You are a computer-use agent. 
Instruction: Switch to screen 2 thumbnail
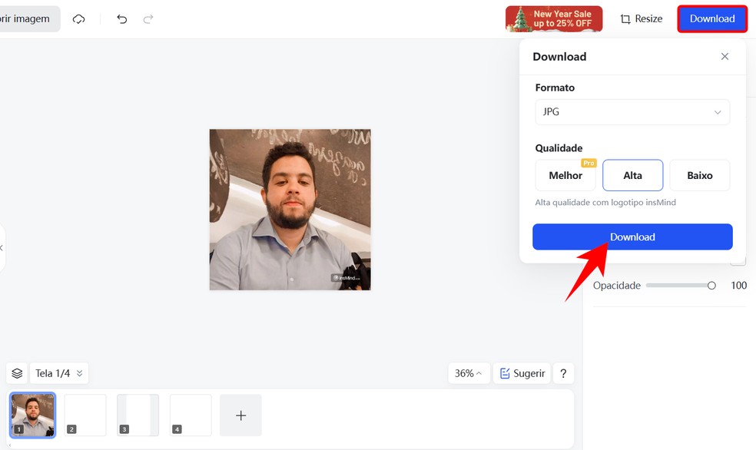tap(85, 415)
